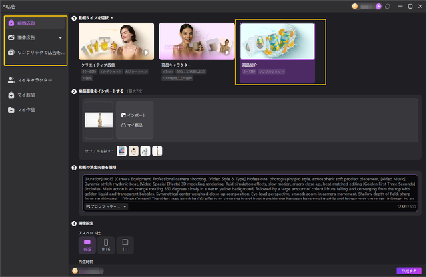Click the マルチショット tag
Viewport: 427px width, 277px height.
tap(111, 71)
